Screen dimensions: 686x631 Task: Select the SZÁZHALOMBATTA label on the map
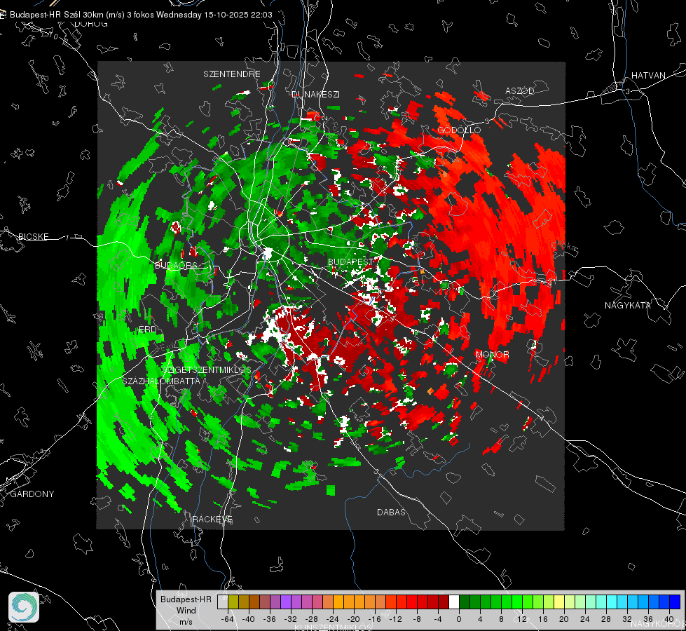[x=161, y=381]
